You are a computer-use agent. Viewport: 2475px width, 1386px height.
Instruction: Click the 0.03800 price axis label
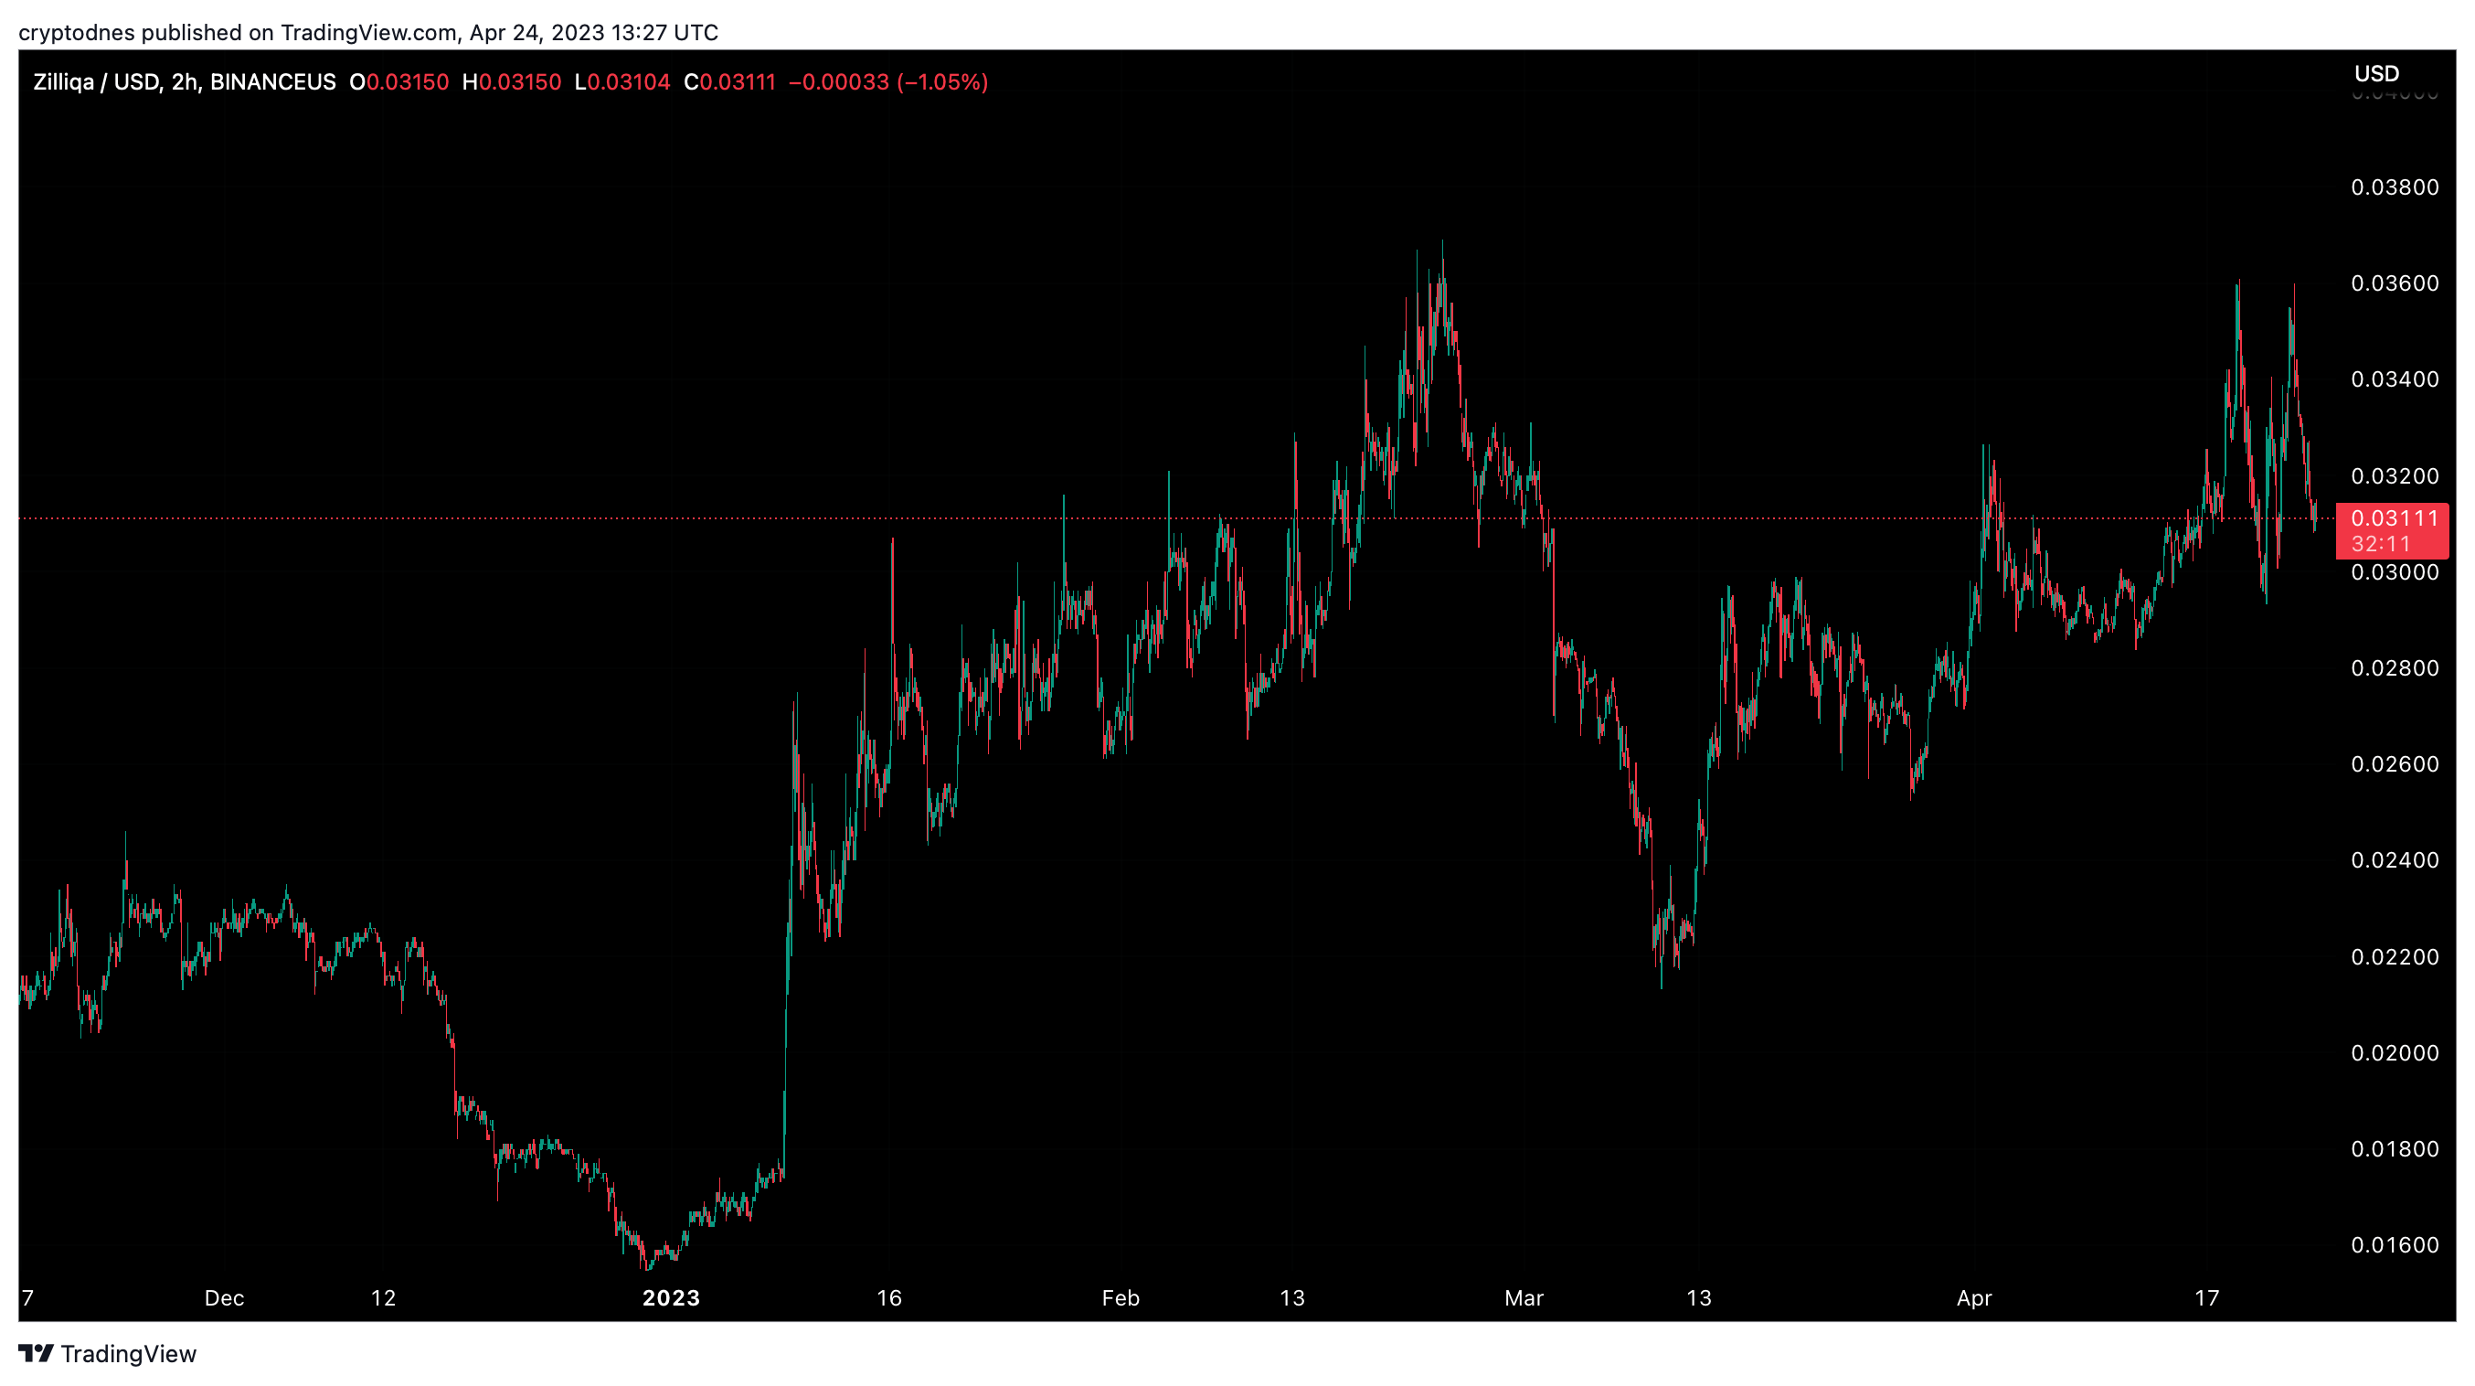coord(2395,187)
